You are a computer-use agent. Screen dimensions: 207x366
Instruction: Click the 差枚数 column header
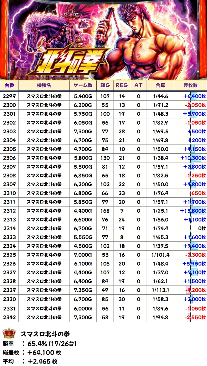coord(190,85)
